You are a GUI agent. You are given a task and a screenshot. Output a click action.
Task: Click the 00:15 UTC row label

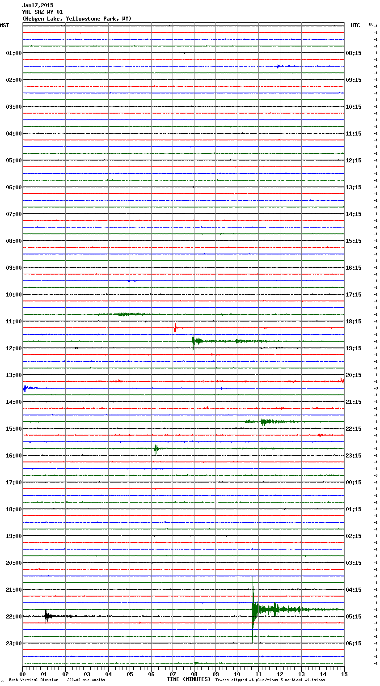tap(354, 483)
